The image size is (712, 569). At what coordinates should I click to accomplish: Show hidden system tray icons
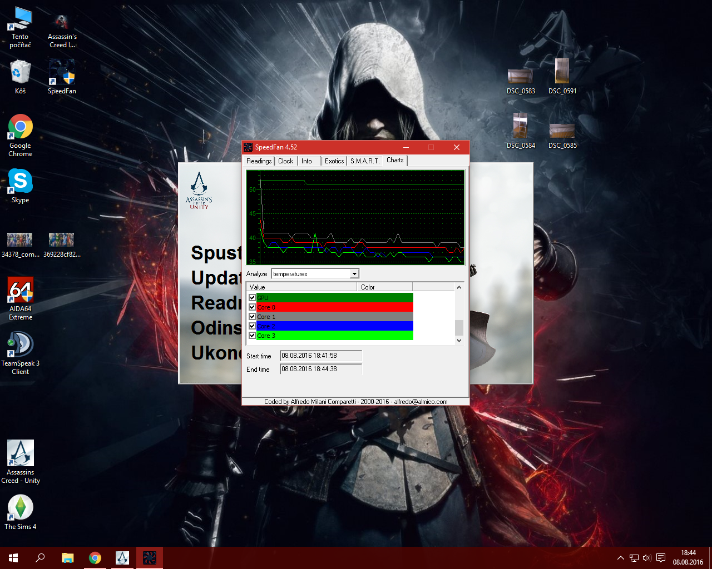tap(621, 558)
